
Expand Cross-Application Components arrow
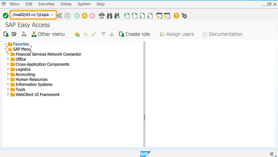point(8,64)
